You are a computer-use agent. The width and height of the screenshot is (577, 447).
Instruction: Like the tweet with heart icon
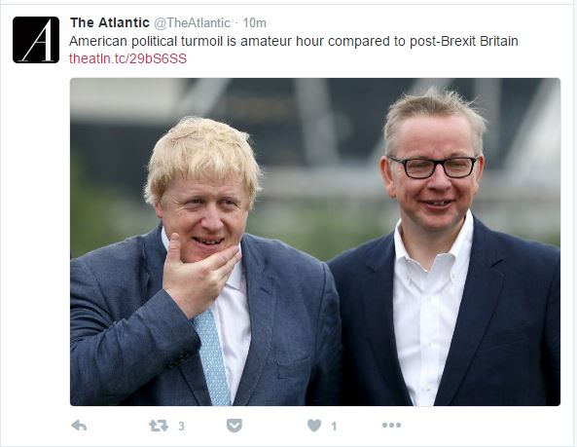[x=314, y=426]
